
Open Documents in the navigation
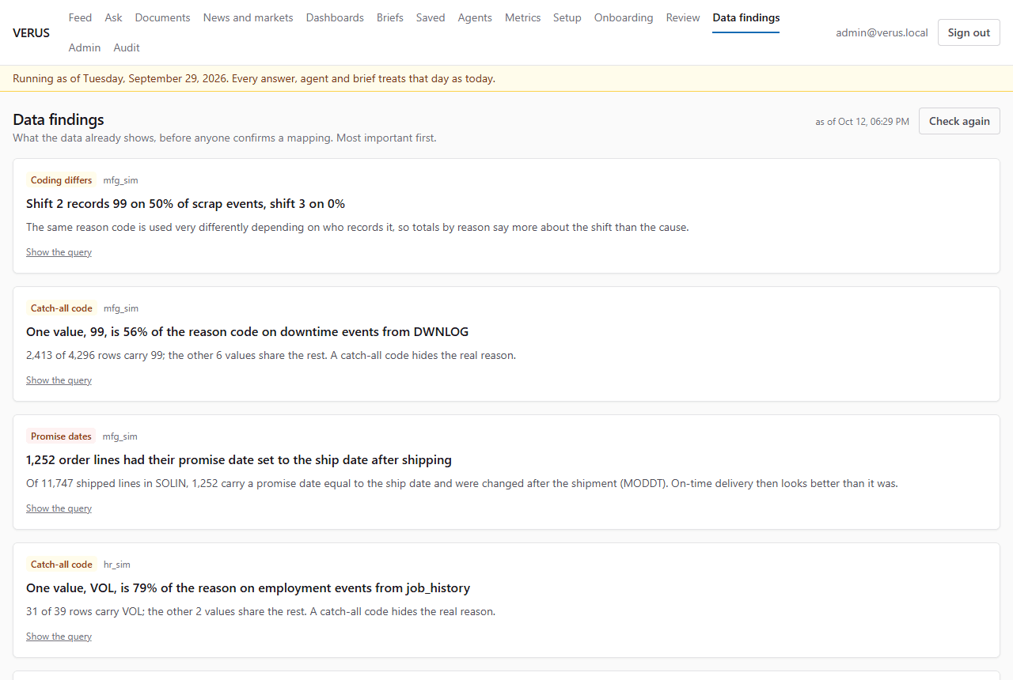162,17
